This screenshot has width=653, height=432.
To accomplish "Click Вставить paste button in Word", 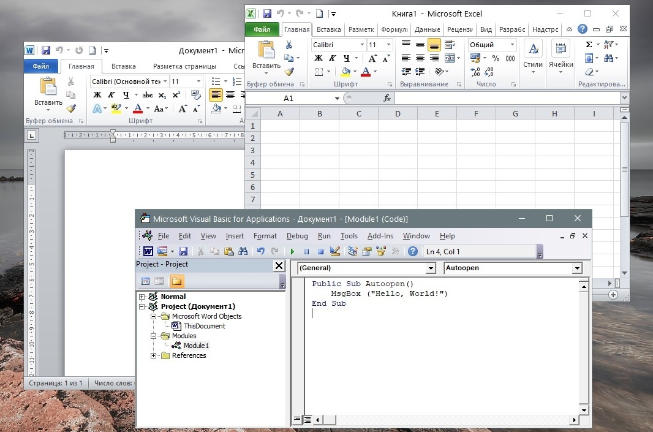I will pos(48,94).
